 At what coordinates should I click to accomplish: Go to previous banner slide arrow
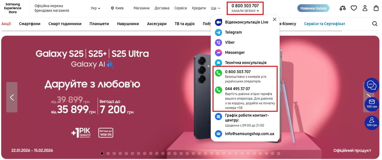[x=12, y=97]
